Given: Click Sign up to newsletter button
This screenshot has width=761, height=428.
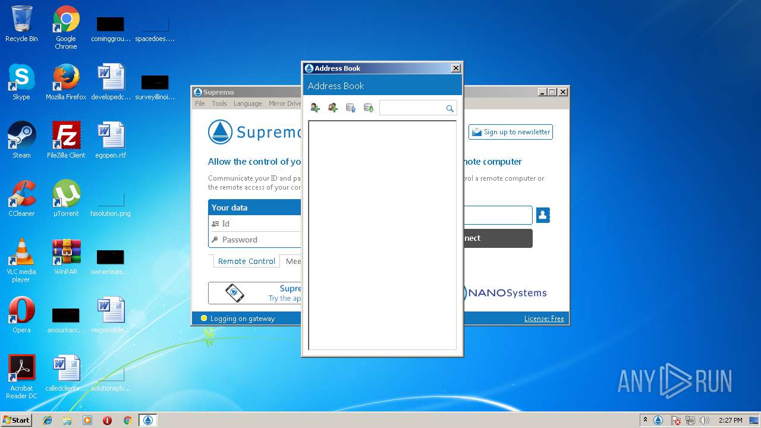Looking at the screenshot, I should [511, 132].
